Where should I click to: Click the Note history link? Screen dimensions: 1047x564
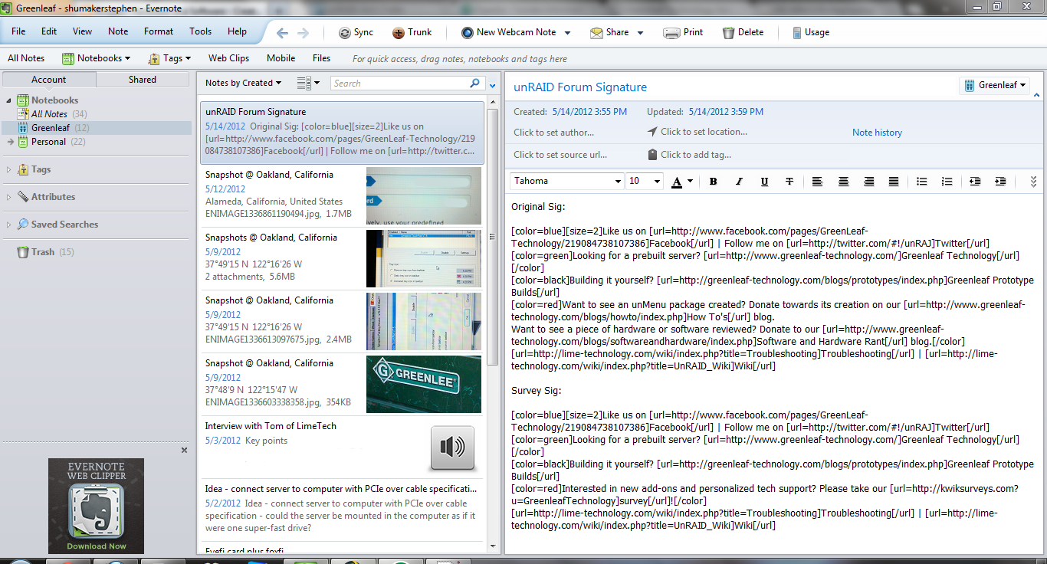(x=876, y=132)
